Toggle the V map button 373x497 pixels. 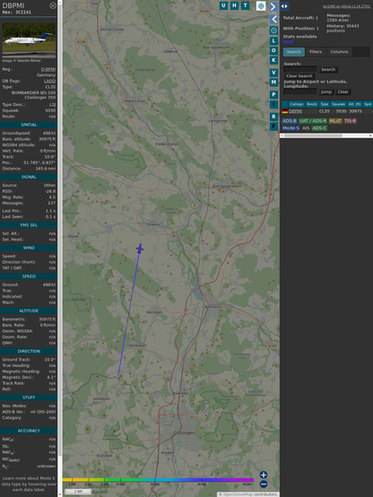coord(273,73)
